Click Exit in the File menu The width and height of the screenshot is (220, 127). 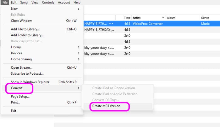(42, 111)
